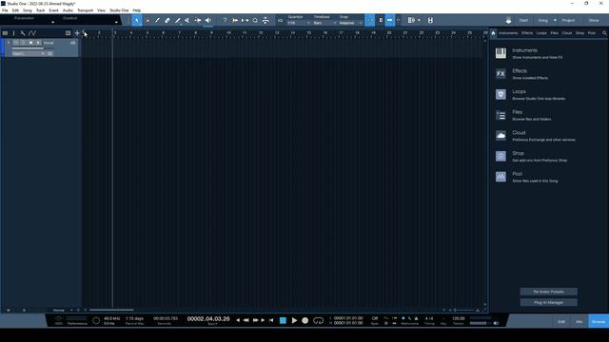Expand the Parameter dropdown arrow
The width and height of the screenshot is (609, 342).
click(x=53, y=23)
